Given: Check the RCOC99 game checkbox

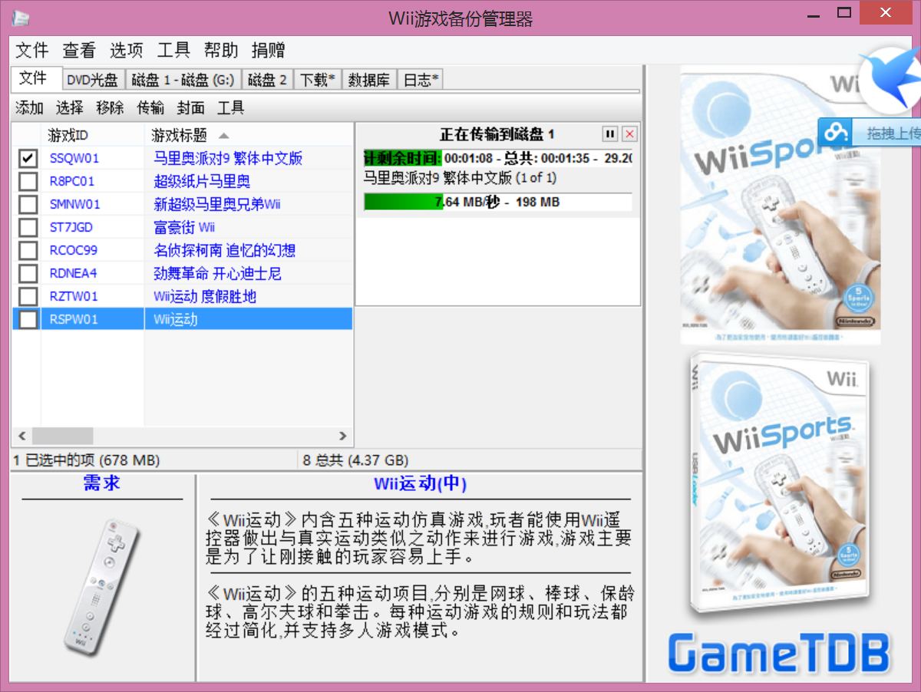Looking at the screenshot, I should point(28,250).
